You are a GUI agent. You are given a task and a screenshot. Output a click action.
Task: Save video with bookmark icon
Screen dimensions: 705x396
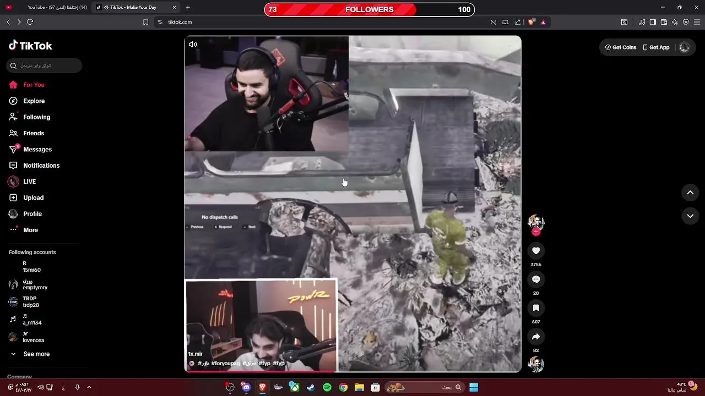pos(536,308)
